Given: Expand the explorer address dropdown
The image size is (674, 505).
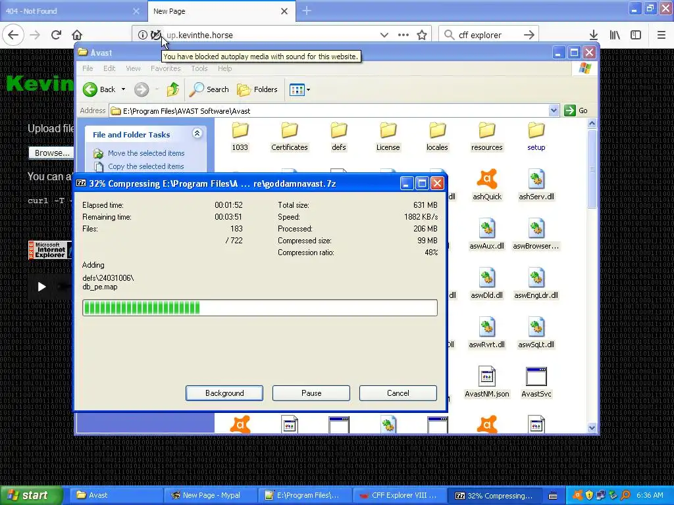Looking at the screenshot, I should [x=554, y=110].
